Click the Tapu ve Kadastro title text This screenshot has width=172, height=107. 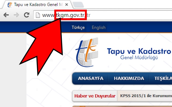[139, 51]
